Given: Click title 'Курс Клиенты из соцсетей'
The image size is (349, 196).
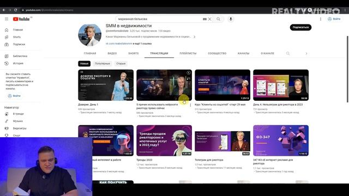Looking at the screenshot, I should (220, 105).
